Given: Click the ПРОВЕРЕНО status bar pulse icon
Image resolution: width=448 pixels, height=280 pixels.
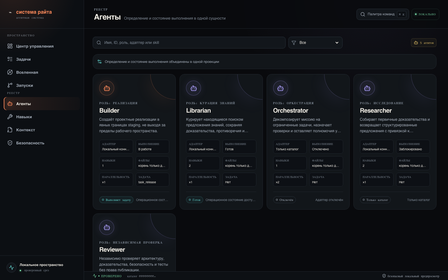Looking at the screenshot, I should pos(95,276).
